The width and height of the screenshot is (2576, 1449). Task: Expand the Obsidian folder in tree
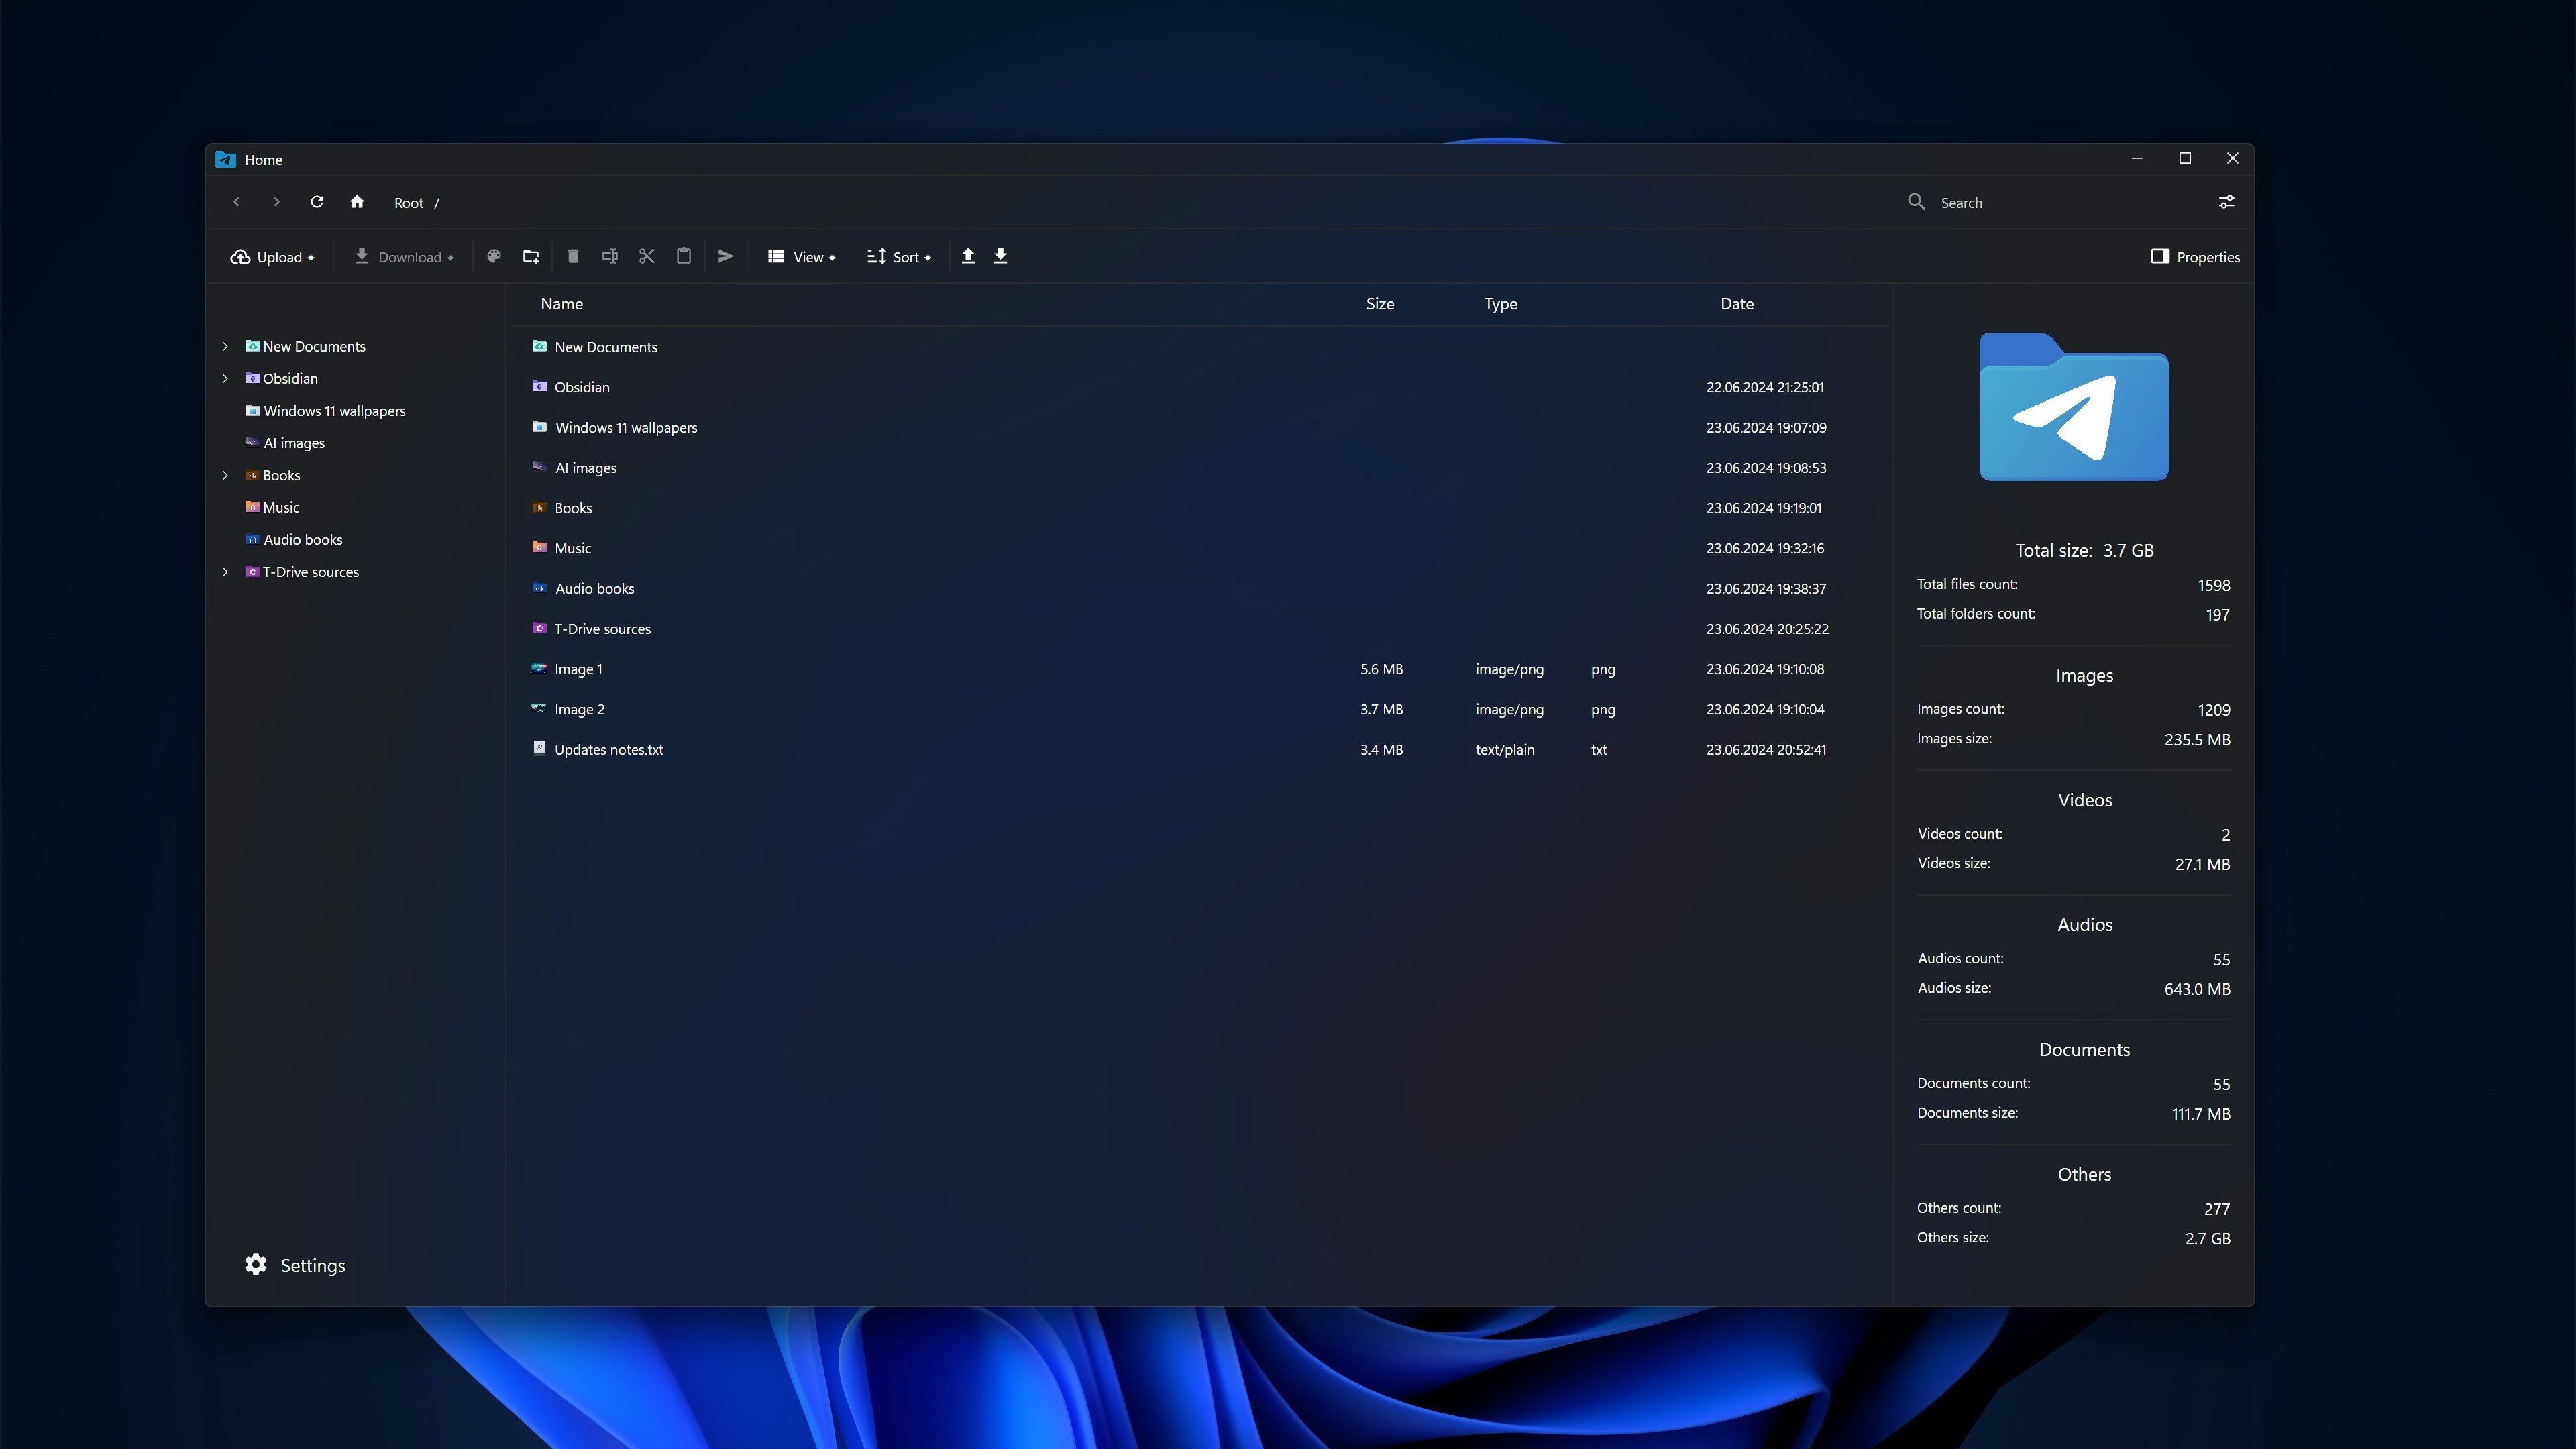coord(225,379)
